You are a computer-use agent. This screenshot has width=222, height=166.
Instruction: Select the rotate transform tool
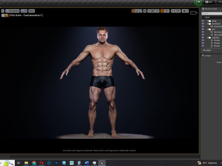pyautogui.click(x=137, y=11)
